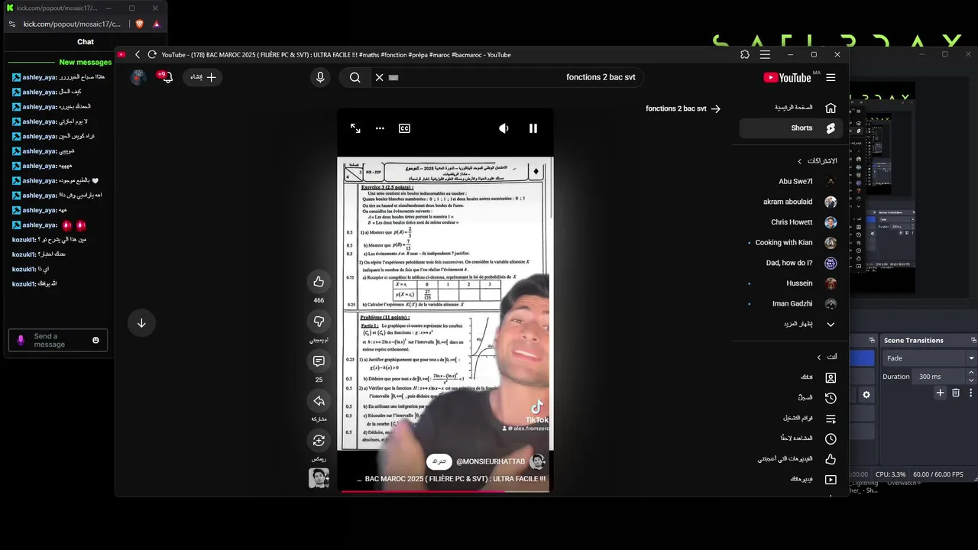Open Your videos in the sidebar
978x550 pixels.
click(x=792, y=480)
